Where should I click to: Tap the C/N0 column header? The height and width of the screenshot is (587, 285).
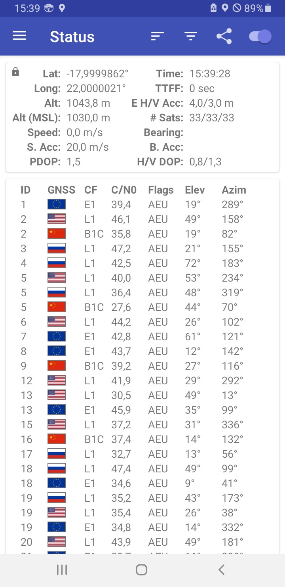point(124,190)
